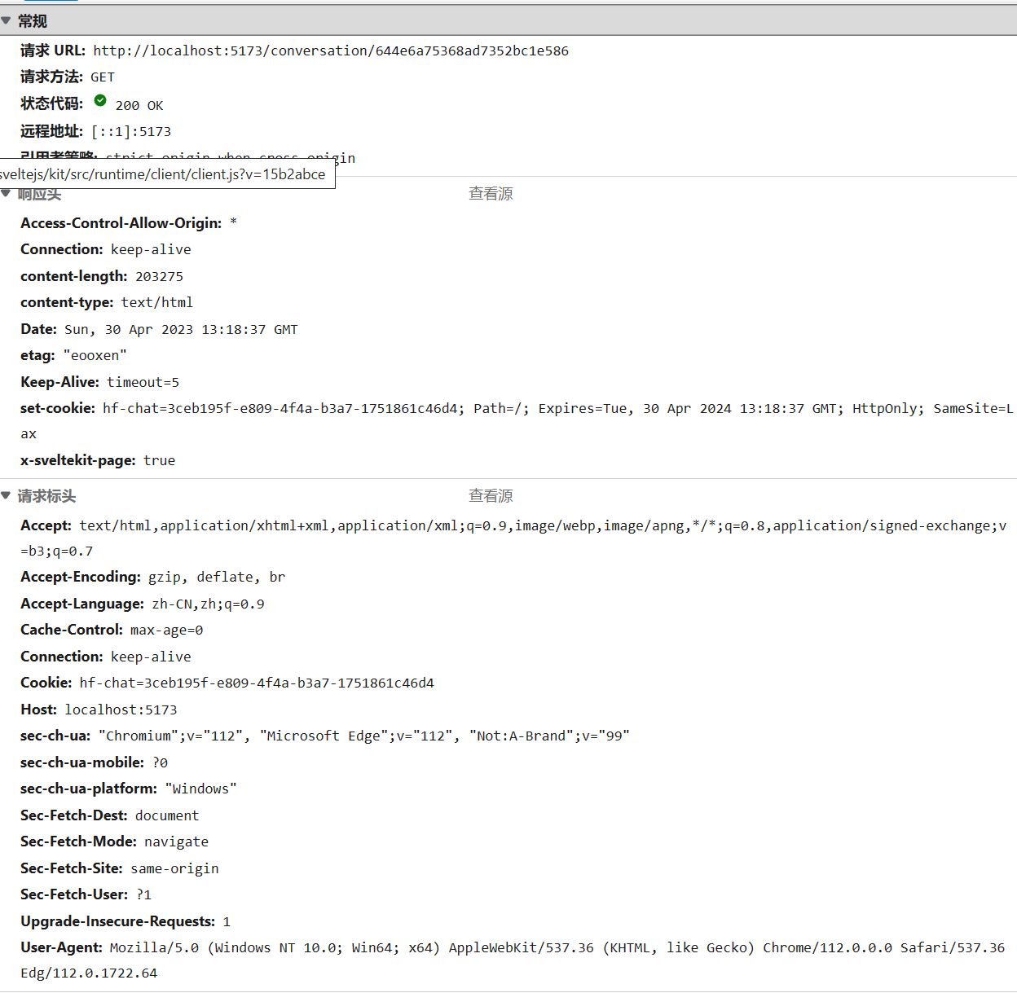
Task: Select the Host localhost:5173 value
Action: (121, 710)
